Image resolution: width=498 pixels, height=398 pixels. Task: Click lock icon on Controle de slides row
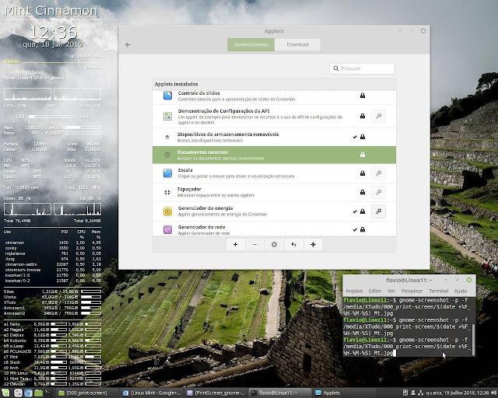coord(363,96)
